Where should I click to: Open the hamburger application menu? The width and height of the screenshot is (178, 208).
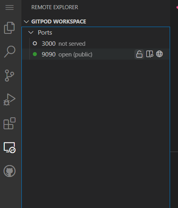click(10, 8)
